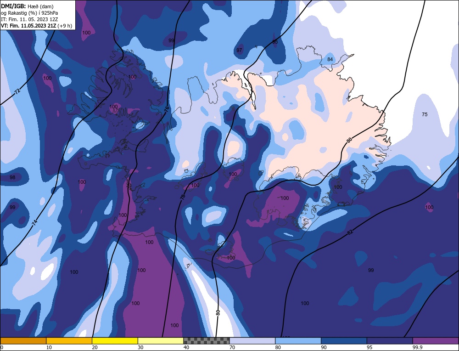Click the '90' legend tick label
Image resolution: width=459 pixels, height=351 pixels.
(324, 347)
